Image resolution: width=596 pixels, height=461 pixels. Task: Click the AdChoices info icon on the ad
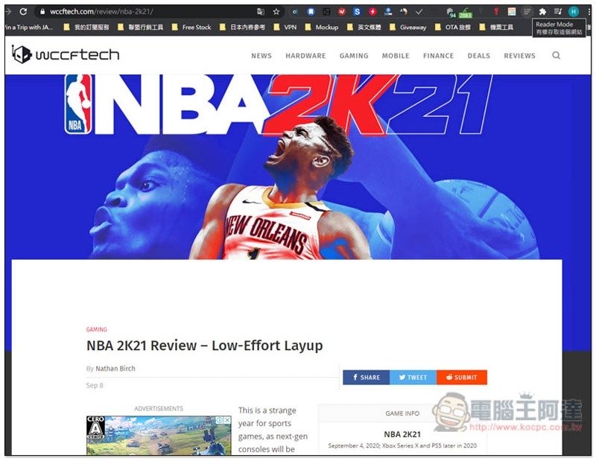pyautogui.click(x=220, y=420)
